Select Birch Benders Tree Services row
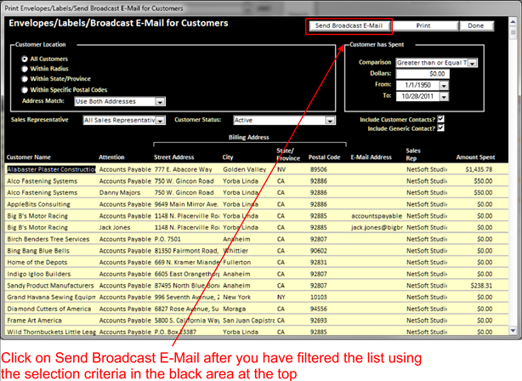This screenshot has height=381, width=522. (48, 240)
